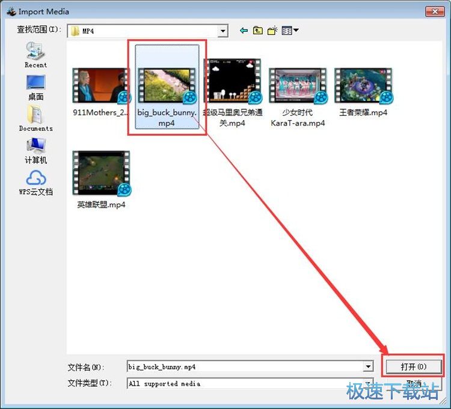Image resolution: width=451 pixels, height=409 pixels.
Task: Open the 文件类型 All supported media combo box
Action: click(x=250, y=383)
